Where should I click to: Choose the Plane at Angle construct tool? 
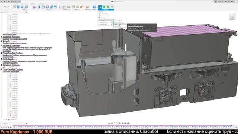click(77, 7)
